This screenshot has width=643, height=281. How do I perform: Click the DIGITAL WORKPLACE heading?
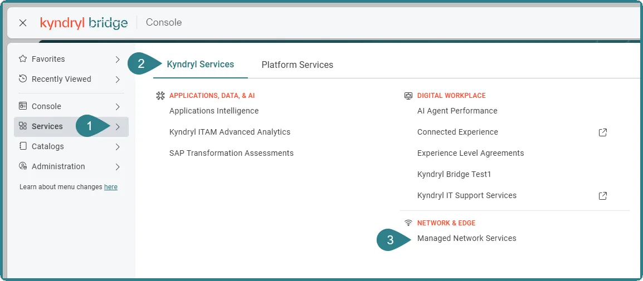click(451, 96)
